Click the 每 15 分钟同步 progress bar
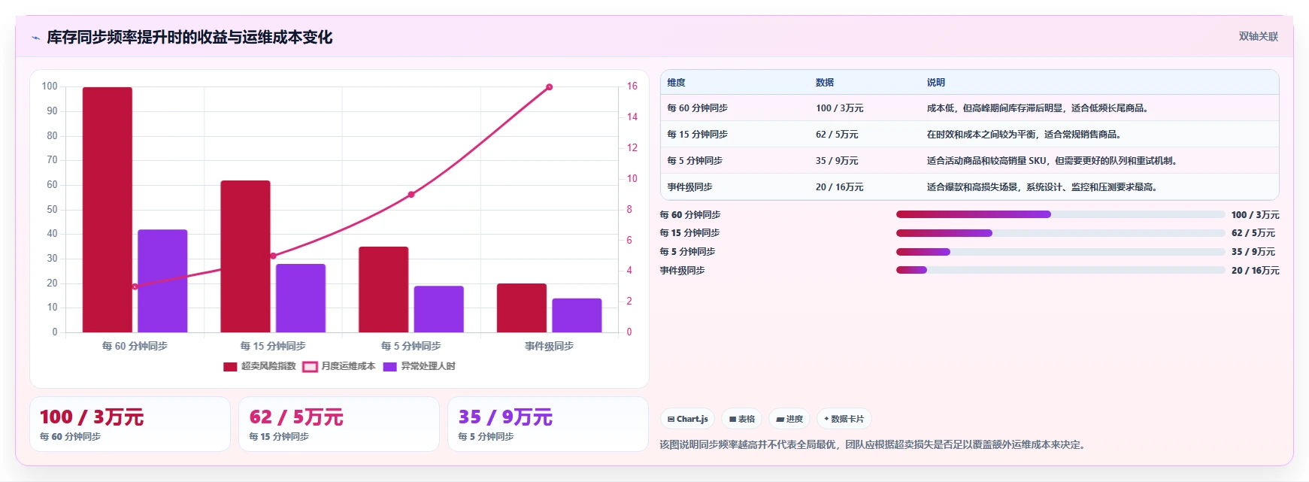The image size is (1309, 482). [1060, 233]
